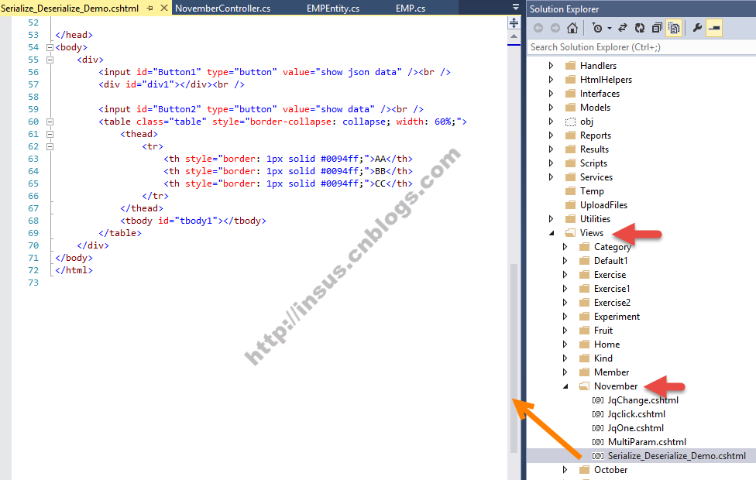Collapse the thead outline at line 61

pyautogui.click(x=50, y=135)
